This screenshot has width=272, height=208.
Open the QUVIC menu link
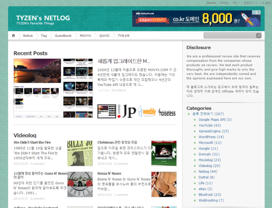[105, 35]
